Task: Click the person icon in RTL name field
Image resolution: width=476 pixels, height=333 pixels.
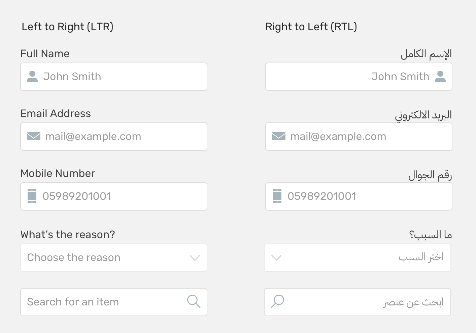Action: pyautogui.click(x=440, y=76)
